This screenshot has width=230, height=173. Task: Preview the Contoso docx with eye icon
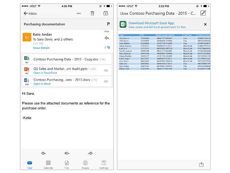pyautogui.click(x=106, y=81)
